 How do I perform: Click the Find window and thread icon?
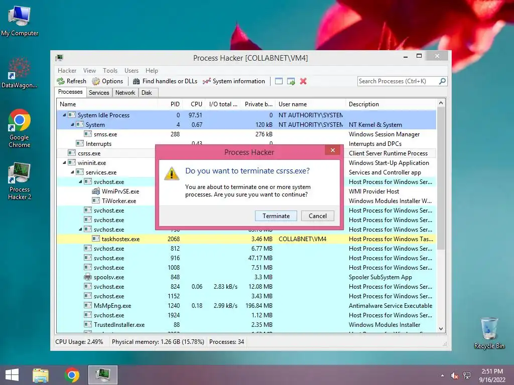tap(291, 81)
